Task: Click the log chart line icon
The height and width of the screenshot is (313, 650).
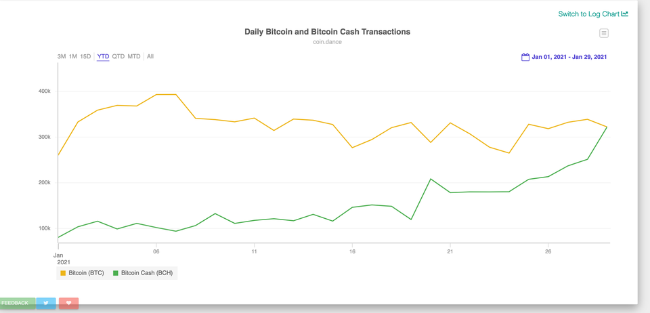Action: [x=625, y=14]
